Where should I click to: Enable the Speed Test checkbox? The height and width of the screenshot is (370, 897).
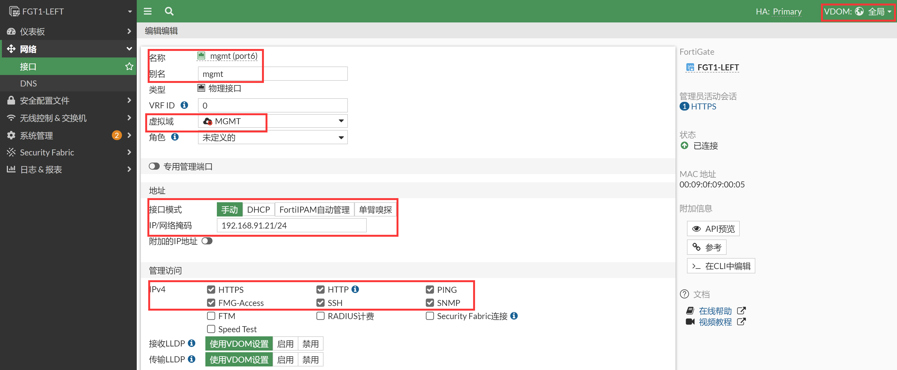tap(211, 329)
